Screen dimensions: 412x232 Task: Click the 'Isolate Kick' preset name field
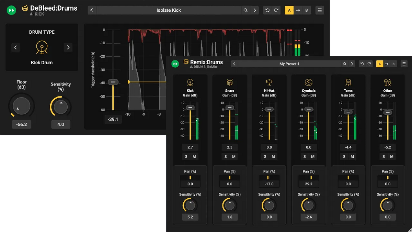tap(169, 10)
